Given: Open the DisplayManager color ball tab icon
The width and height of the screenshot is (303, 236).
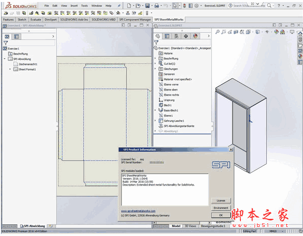Looking at the screenshot, I should 195,36.
